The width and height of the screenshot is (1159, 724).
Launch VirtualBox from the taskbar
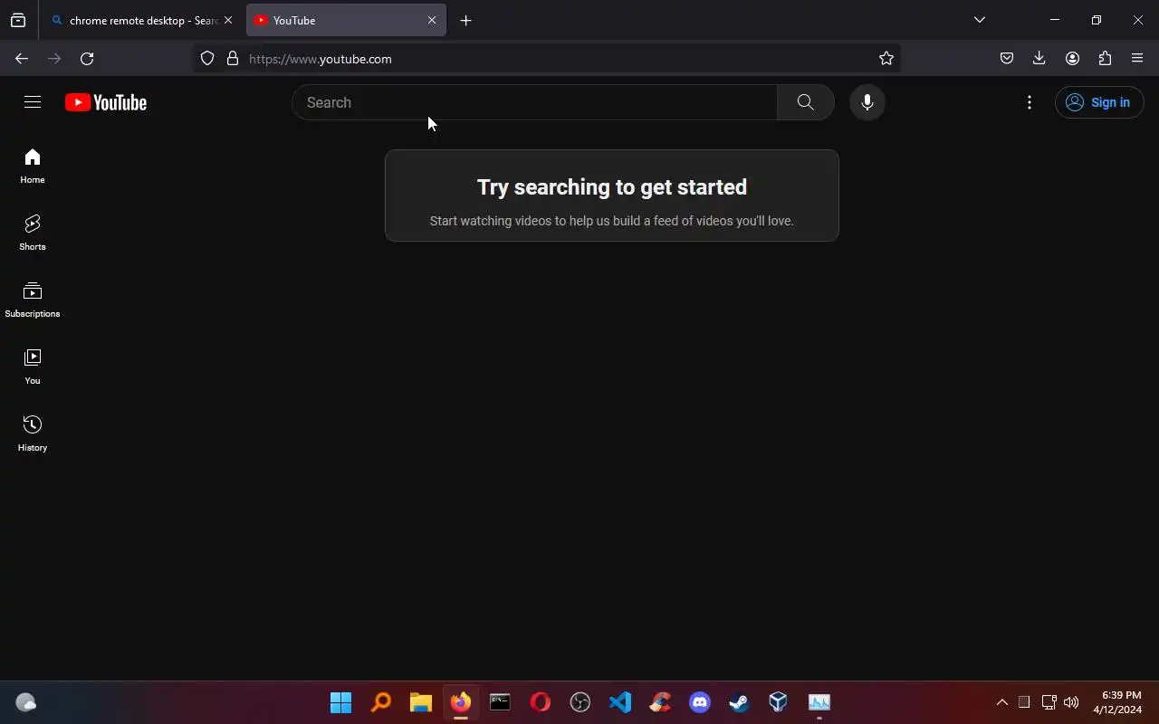[x=779, y=702]
